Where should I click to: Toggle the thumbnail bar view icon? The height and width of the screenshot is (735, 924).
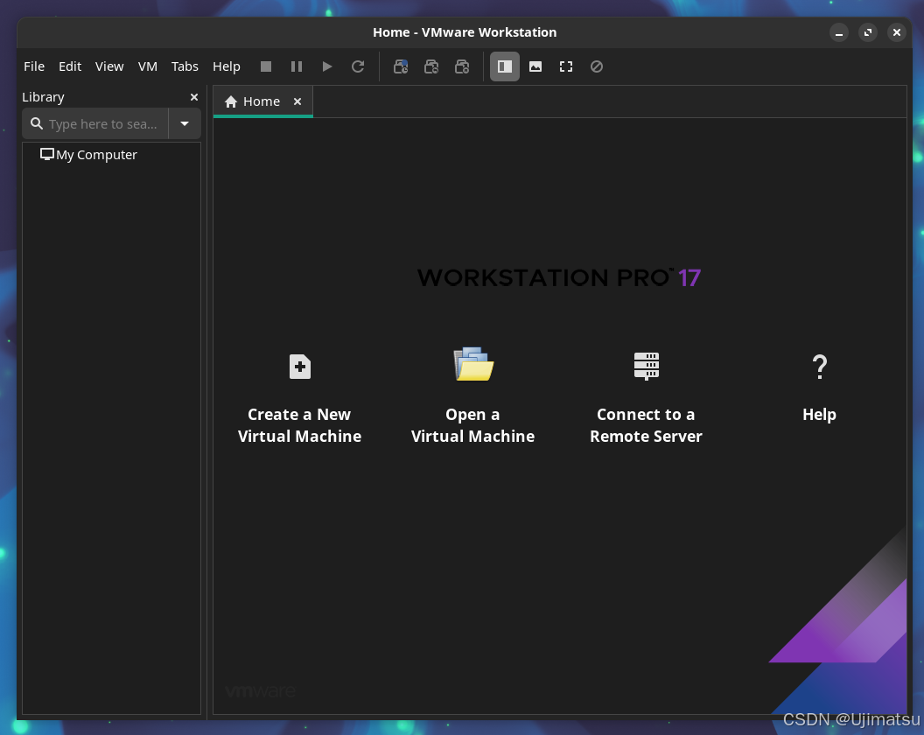(535, 66)
